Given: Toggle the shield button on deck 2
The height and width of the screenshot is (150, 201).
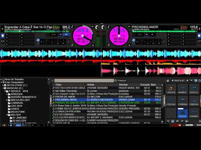Looking at the screenshot, I should click(x=199, y=36).
